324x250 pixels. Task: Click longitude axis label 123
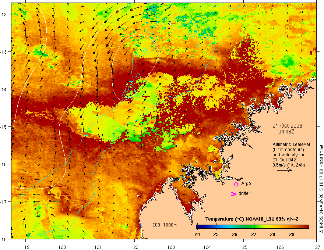tap(171, 247)
